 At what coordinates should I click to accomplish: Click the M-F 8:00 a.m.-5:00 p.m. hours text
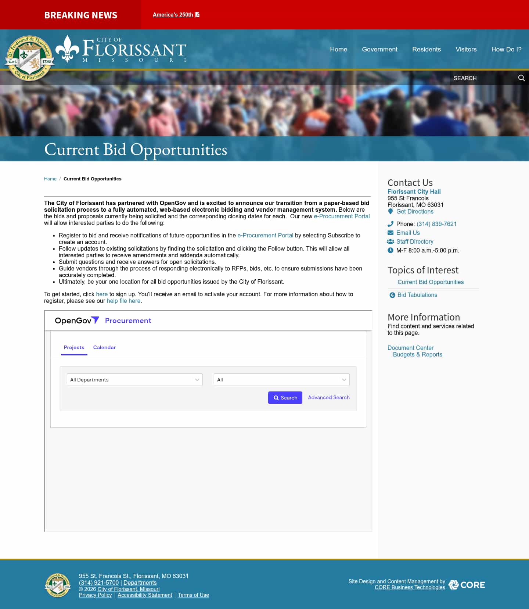coord(428,250)
